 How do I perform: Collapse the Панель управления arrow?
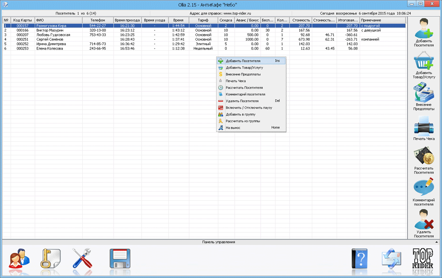pyautogui.click(x=437, y=242)
